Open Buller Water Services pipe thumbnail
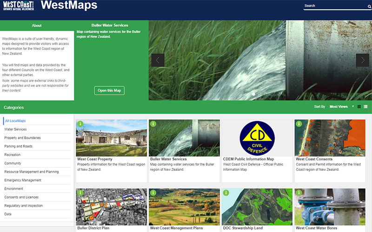The width and height of the screenshot is (372, 232). point(184,138)
